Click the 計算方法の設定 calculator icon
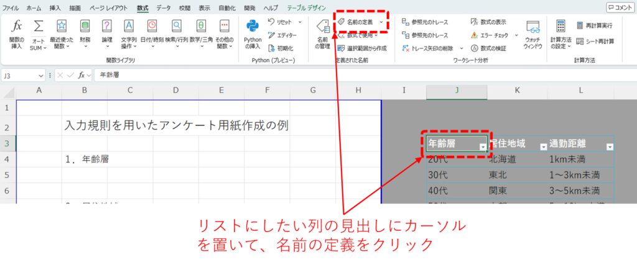 pos(560,27)
